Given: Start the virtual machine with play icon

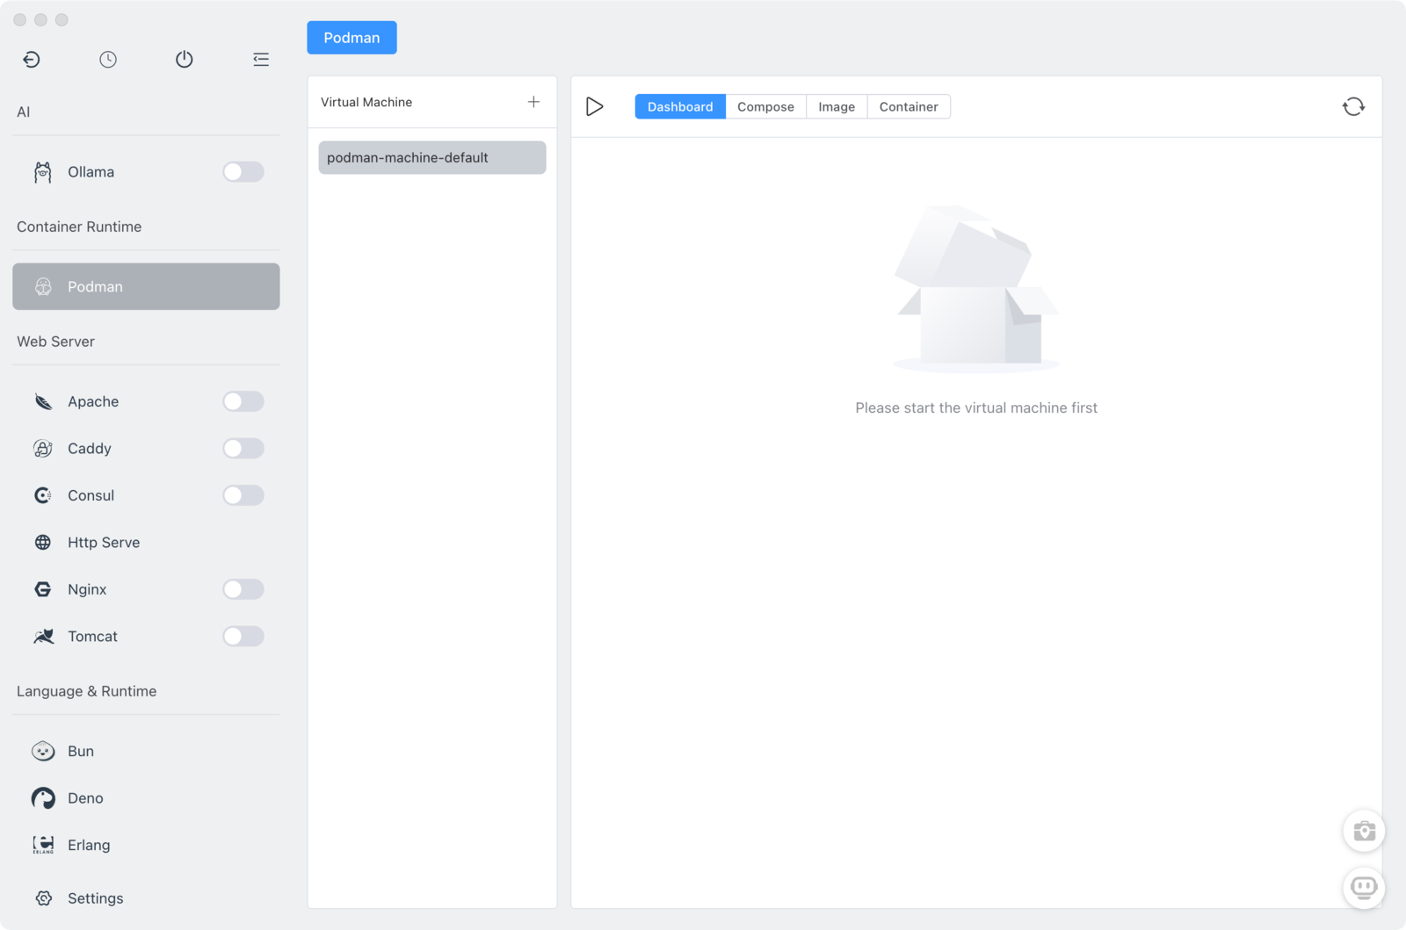Looking at the screenshot, I should 595,107.
